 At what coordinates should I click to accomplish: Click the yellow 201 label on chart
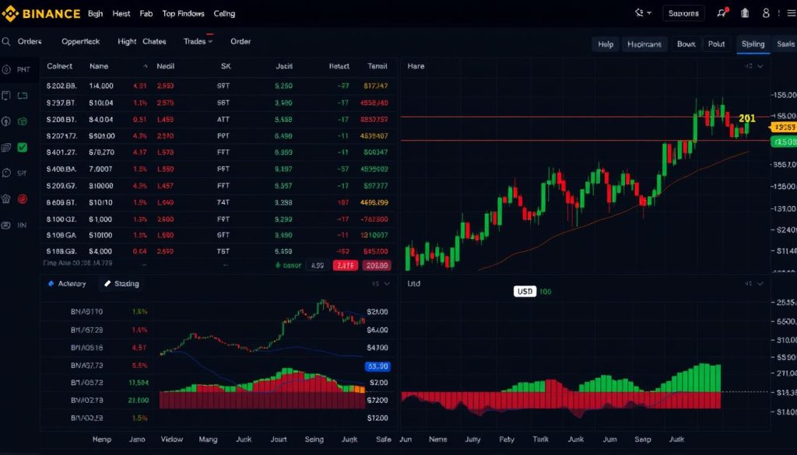coord(746,118)
